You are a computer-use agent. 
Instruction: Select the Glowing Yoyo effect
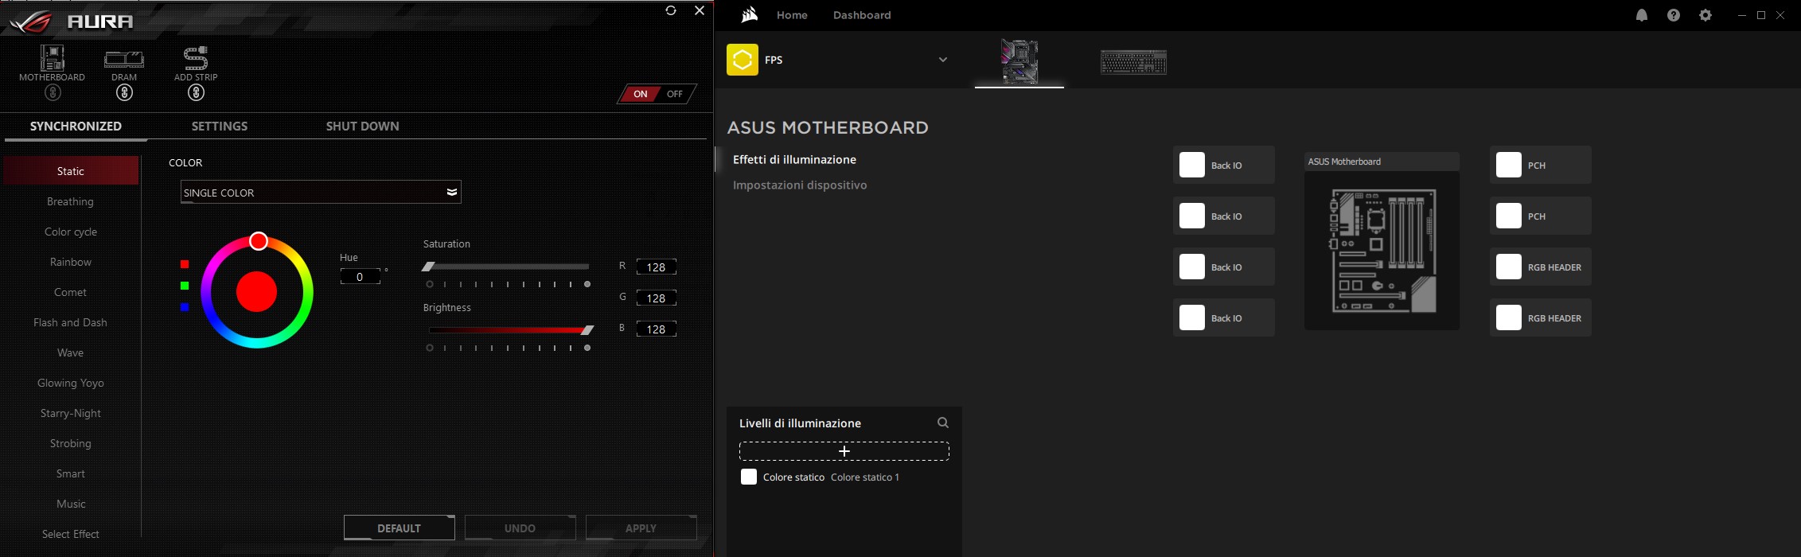[x=71, y=383]
